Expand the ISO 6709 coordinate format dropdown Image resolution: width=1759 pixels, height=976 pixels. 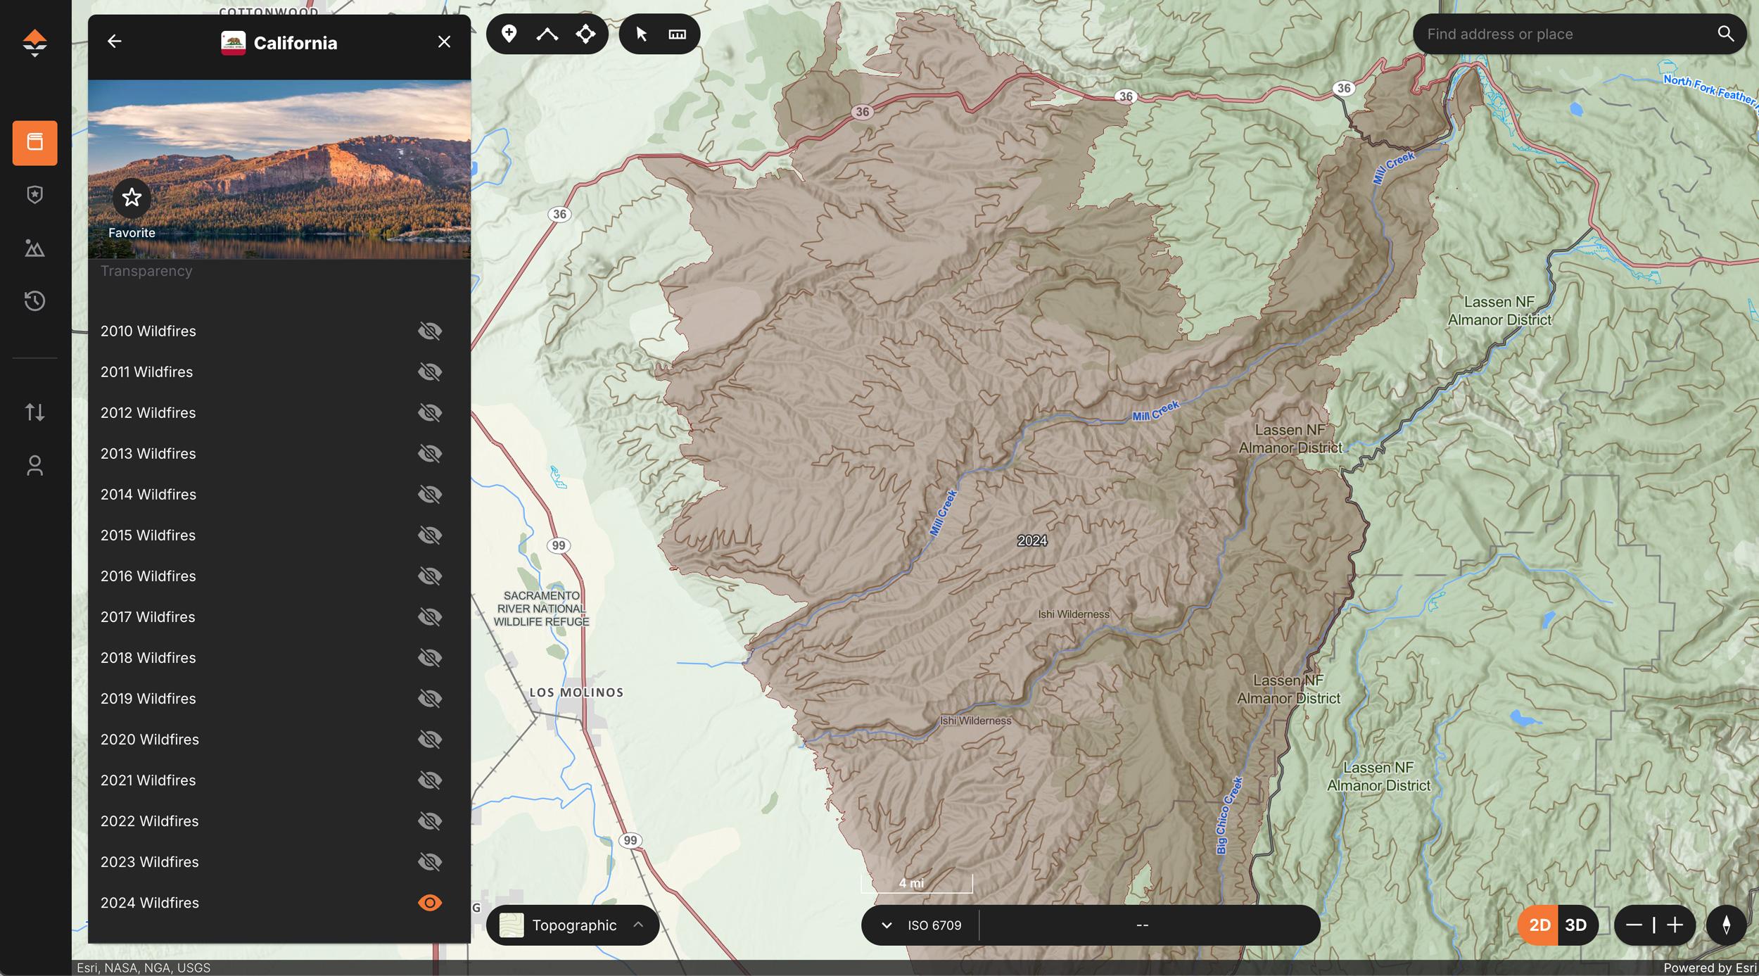click(x=888, y=925)
